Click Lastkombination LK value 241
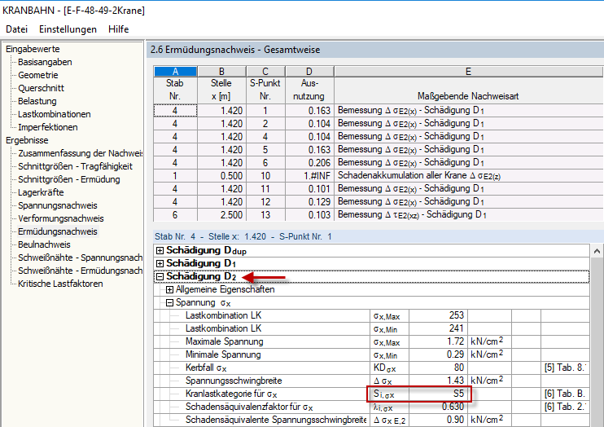 (x=439, y=328)
